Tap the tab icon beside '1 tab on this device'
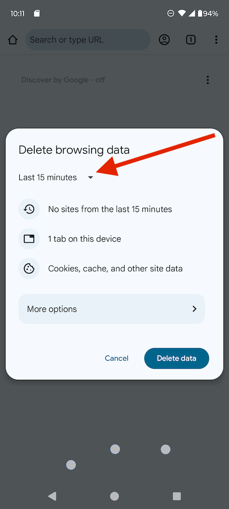The width and height of the screenshot is (229, 509). 29,239
